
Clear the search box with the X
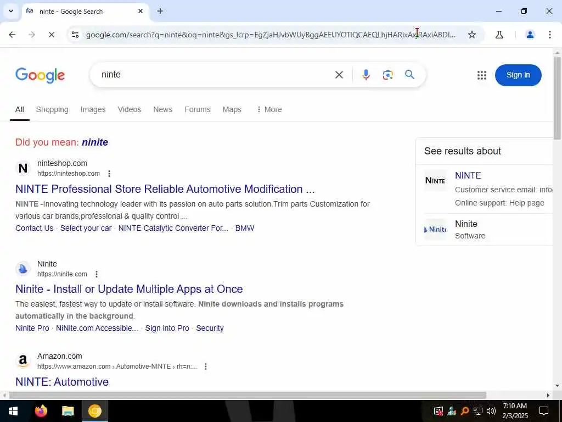(x=339, y=75)
